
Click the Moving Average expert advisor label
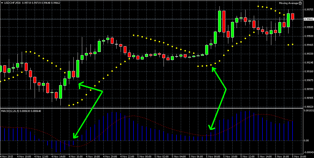[288, 3]
